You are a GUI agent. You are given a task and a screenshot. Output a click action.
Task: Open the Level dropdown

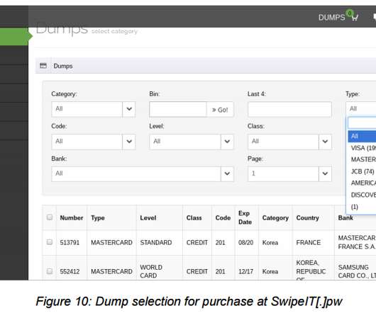pyautogui.click(x=191, y=142)
